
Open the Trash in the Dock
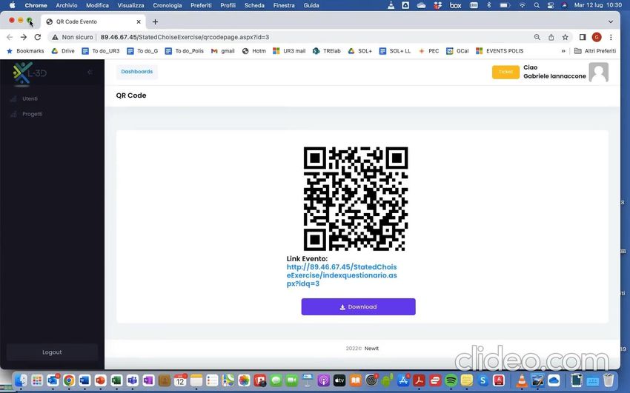(x=609, y=380)
